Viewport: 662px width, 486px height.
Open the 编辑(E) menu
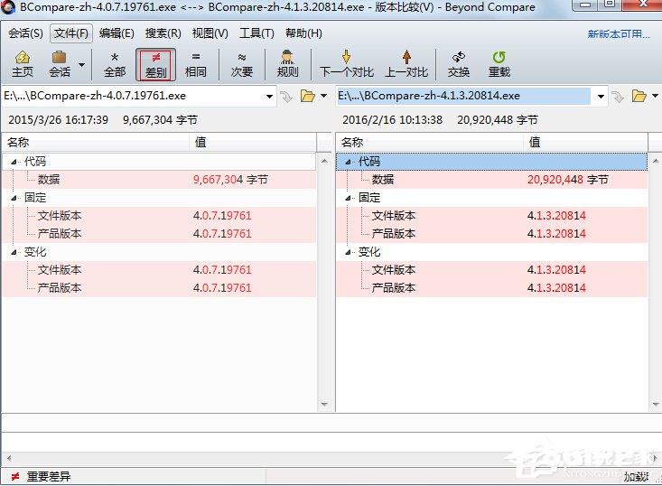tap(117, 33)
